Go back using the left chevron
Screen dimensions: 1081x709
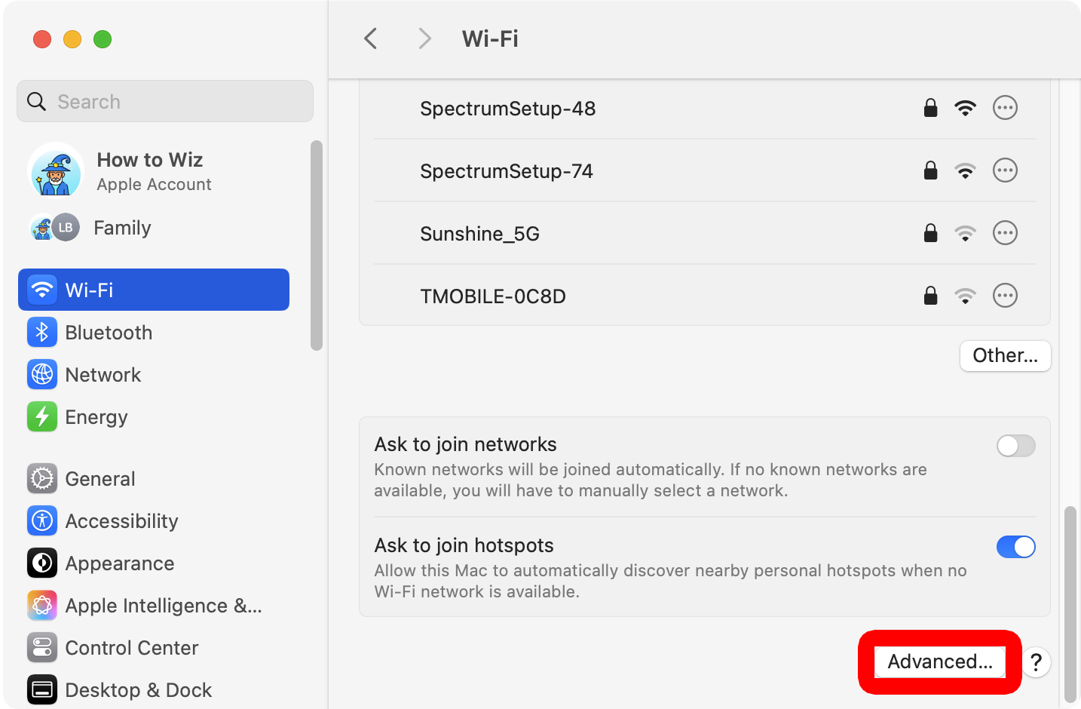point(371,38)
